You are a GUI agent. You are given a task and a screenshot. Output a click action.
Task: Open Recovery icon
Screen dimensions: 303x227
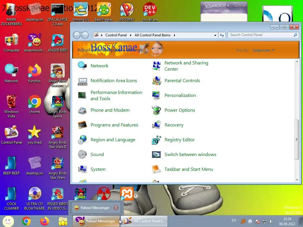click(156, 125)
